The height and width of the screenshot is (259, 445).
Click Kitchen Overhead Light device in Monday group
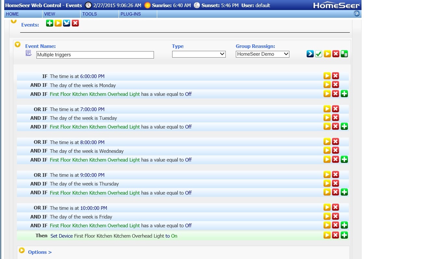click(95, 94)
